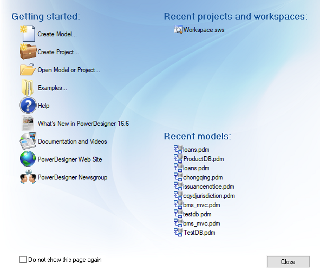Click the Close button

tap(288, 261)
